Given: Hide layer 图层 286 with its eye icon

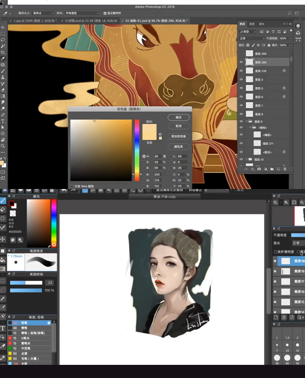Looking at the screenshot, I should (x=241, y=62).
